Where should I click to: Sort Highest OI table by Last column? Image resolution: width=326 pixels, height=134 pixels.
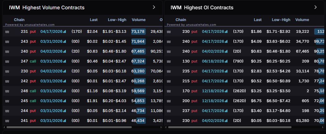[258, 20]
